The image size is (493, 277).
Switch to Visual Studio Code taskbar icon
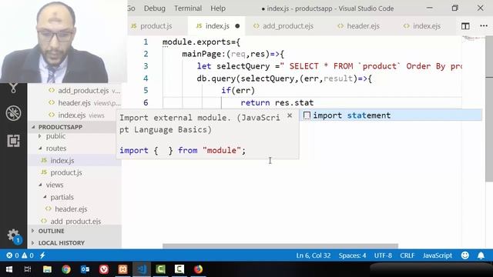142,269
